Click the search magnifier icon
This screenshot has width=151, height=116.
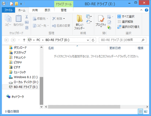[x=143, y=40]
